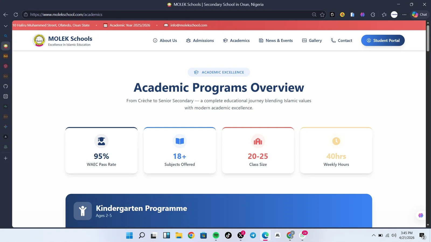Email info@molekschool.com via the link
The height and width of the screenshot is (242, 431).
188,25
